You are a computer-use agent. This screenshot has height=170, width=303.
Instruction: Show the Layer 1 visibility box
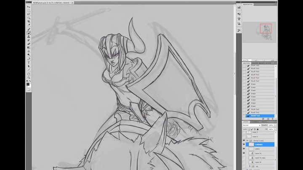(x=244, y=136)
